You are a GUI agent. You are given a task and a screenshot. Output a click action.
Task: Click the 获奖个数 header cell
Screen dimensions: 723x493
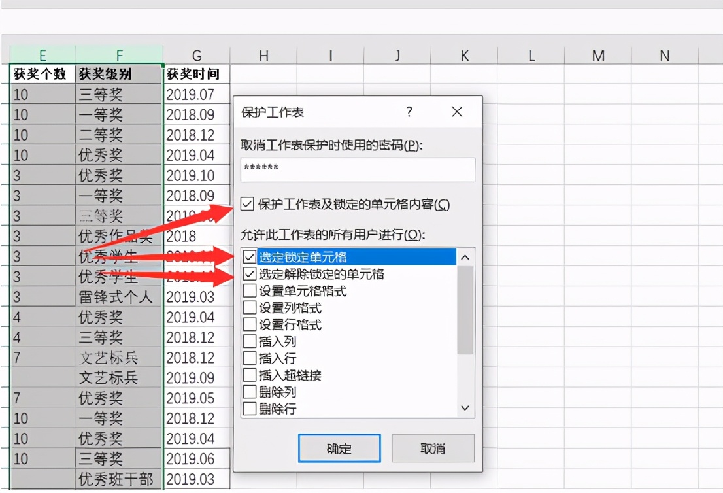click(42, 74)
